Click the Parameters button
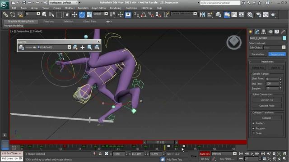The height and width of the screenshot is (162, 289). pyautogui.click(x=258, y=54)
